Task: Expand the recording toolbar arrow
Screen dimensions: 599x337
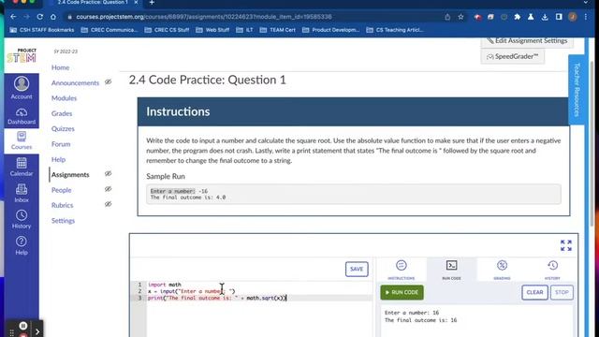Action: click(x=37, y=331)
